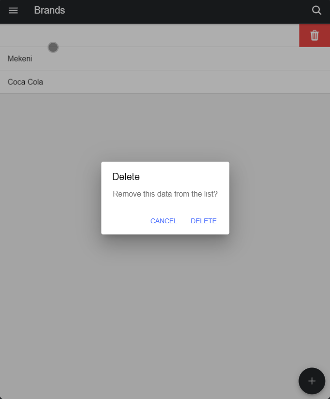This screenshot has width=330, height=399.
Task: Click the search magnifier icon
Action: (316, 11)
